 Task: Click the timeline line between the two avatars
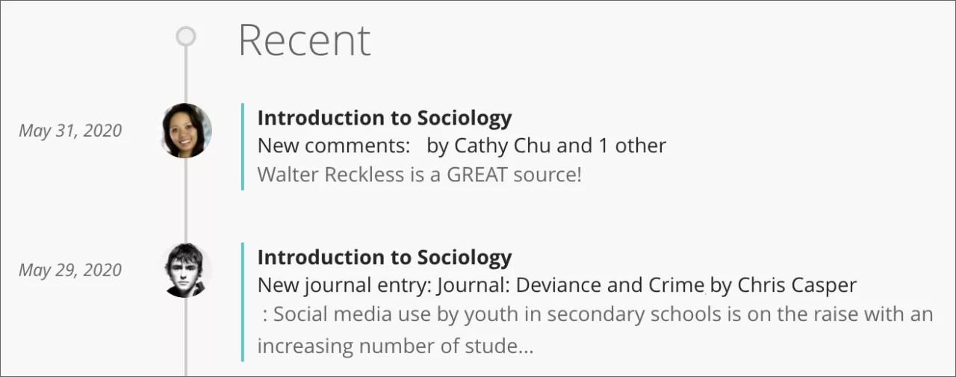(x=186, y=200)
